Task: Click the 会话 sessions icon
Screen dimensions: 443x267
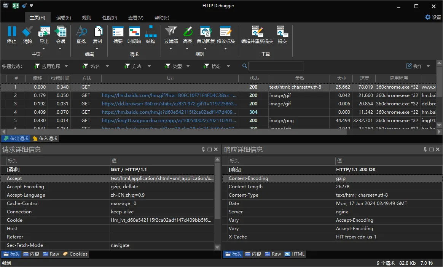Action: click(x=61, y=31)
